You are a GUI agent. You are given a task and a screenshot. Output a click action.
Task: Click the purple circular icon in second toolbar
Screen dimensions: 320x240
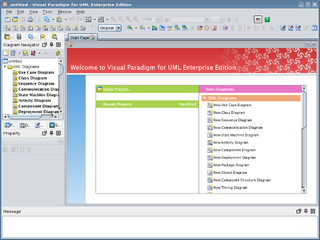pyautogui.click(x=225, y=28)
